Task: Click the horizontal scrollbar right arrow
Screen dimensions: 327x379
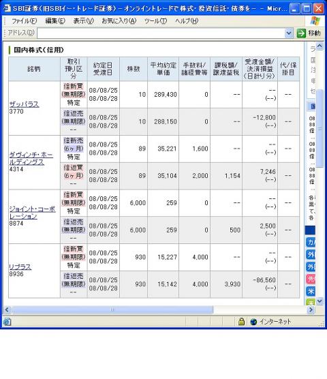Action: (311, 309)
